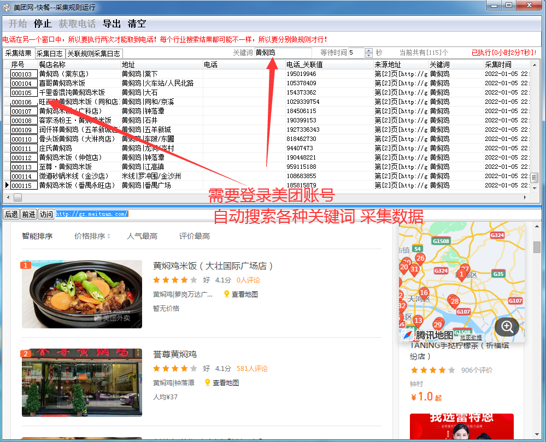Click the Tencent Maps (腾讯地图) logo icon
The image size is (546, 442).
407,335
